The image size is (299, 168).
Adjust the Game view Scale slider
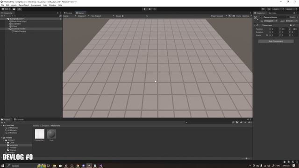[x=134, y=16]
